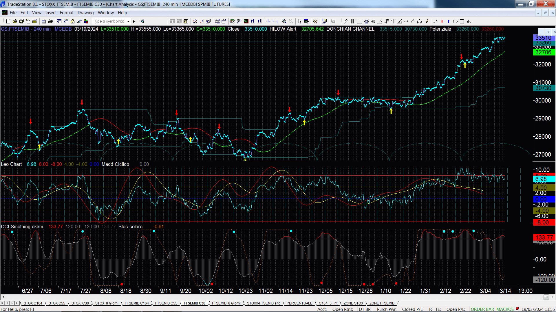Screen dimensions: 556x312
Task: Open the Edit menu
Action: (x=24, y=12)
